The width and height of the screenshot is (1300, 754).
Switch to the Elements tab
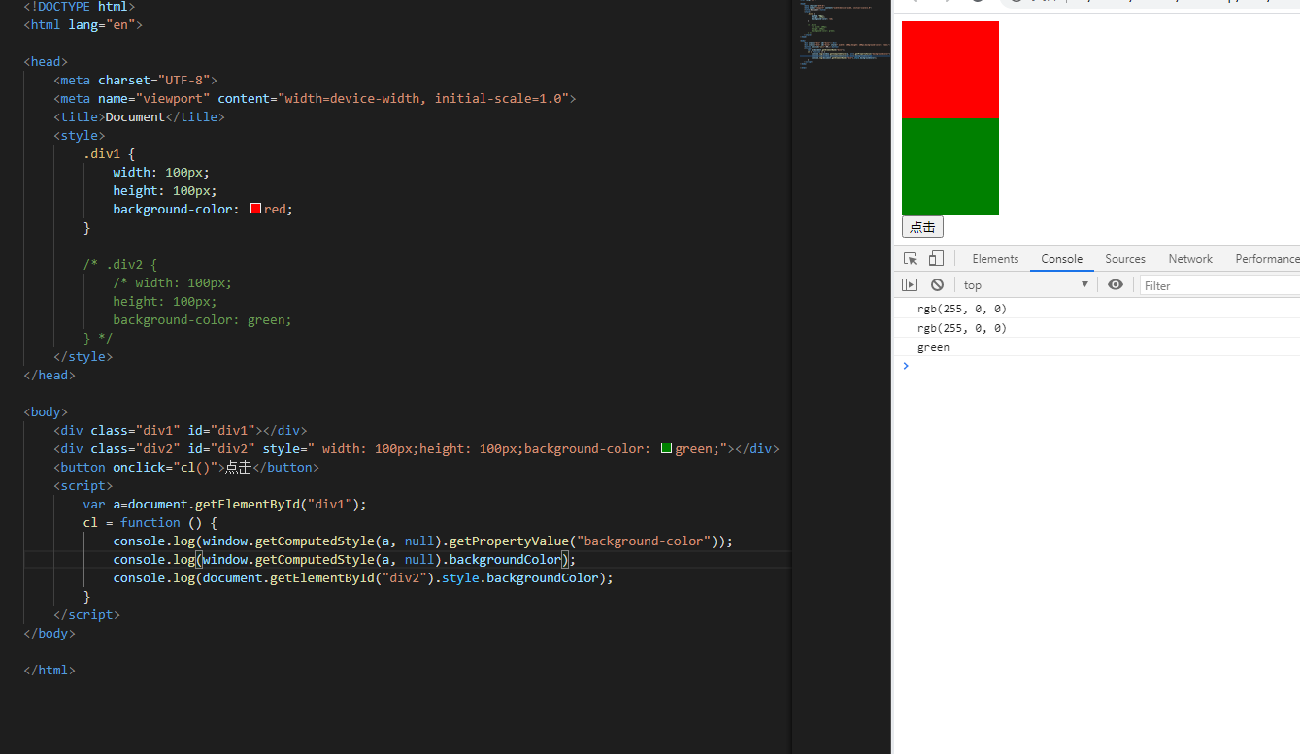click(x=994, y=258)
